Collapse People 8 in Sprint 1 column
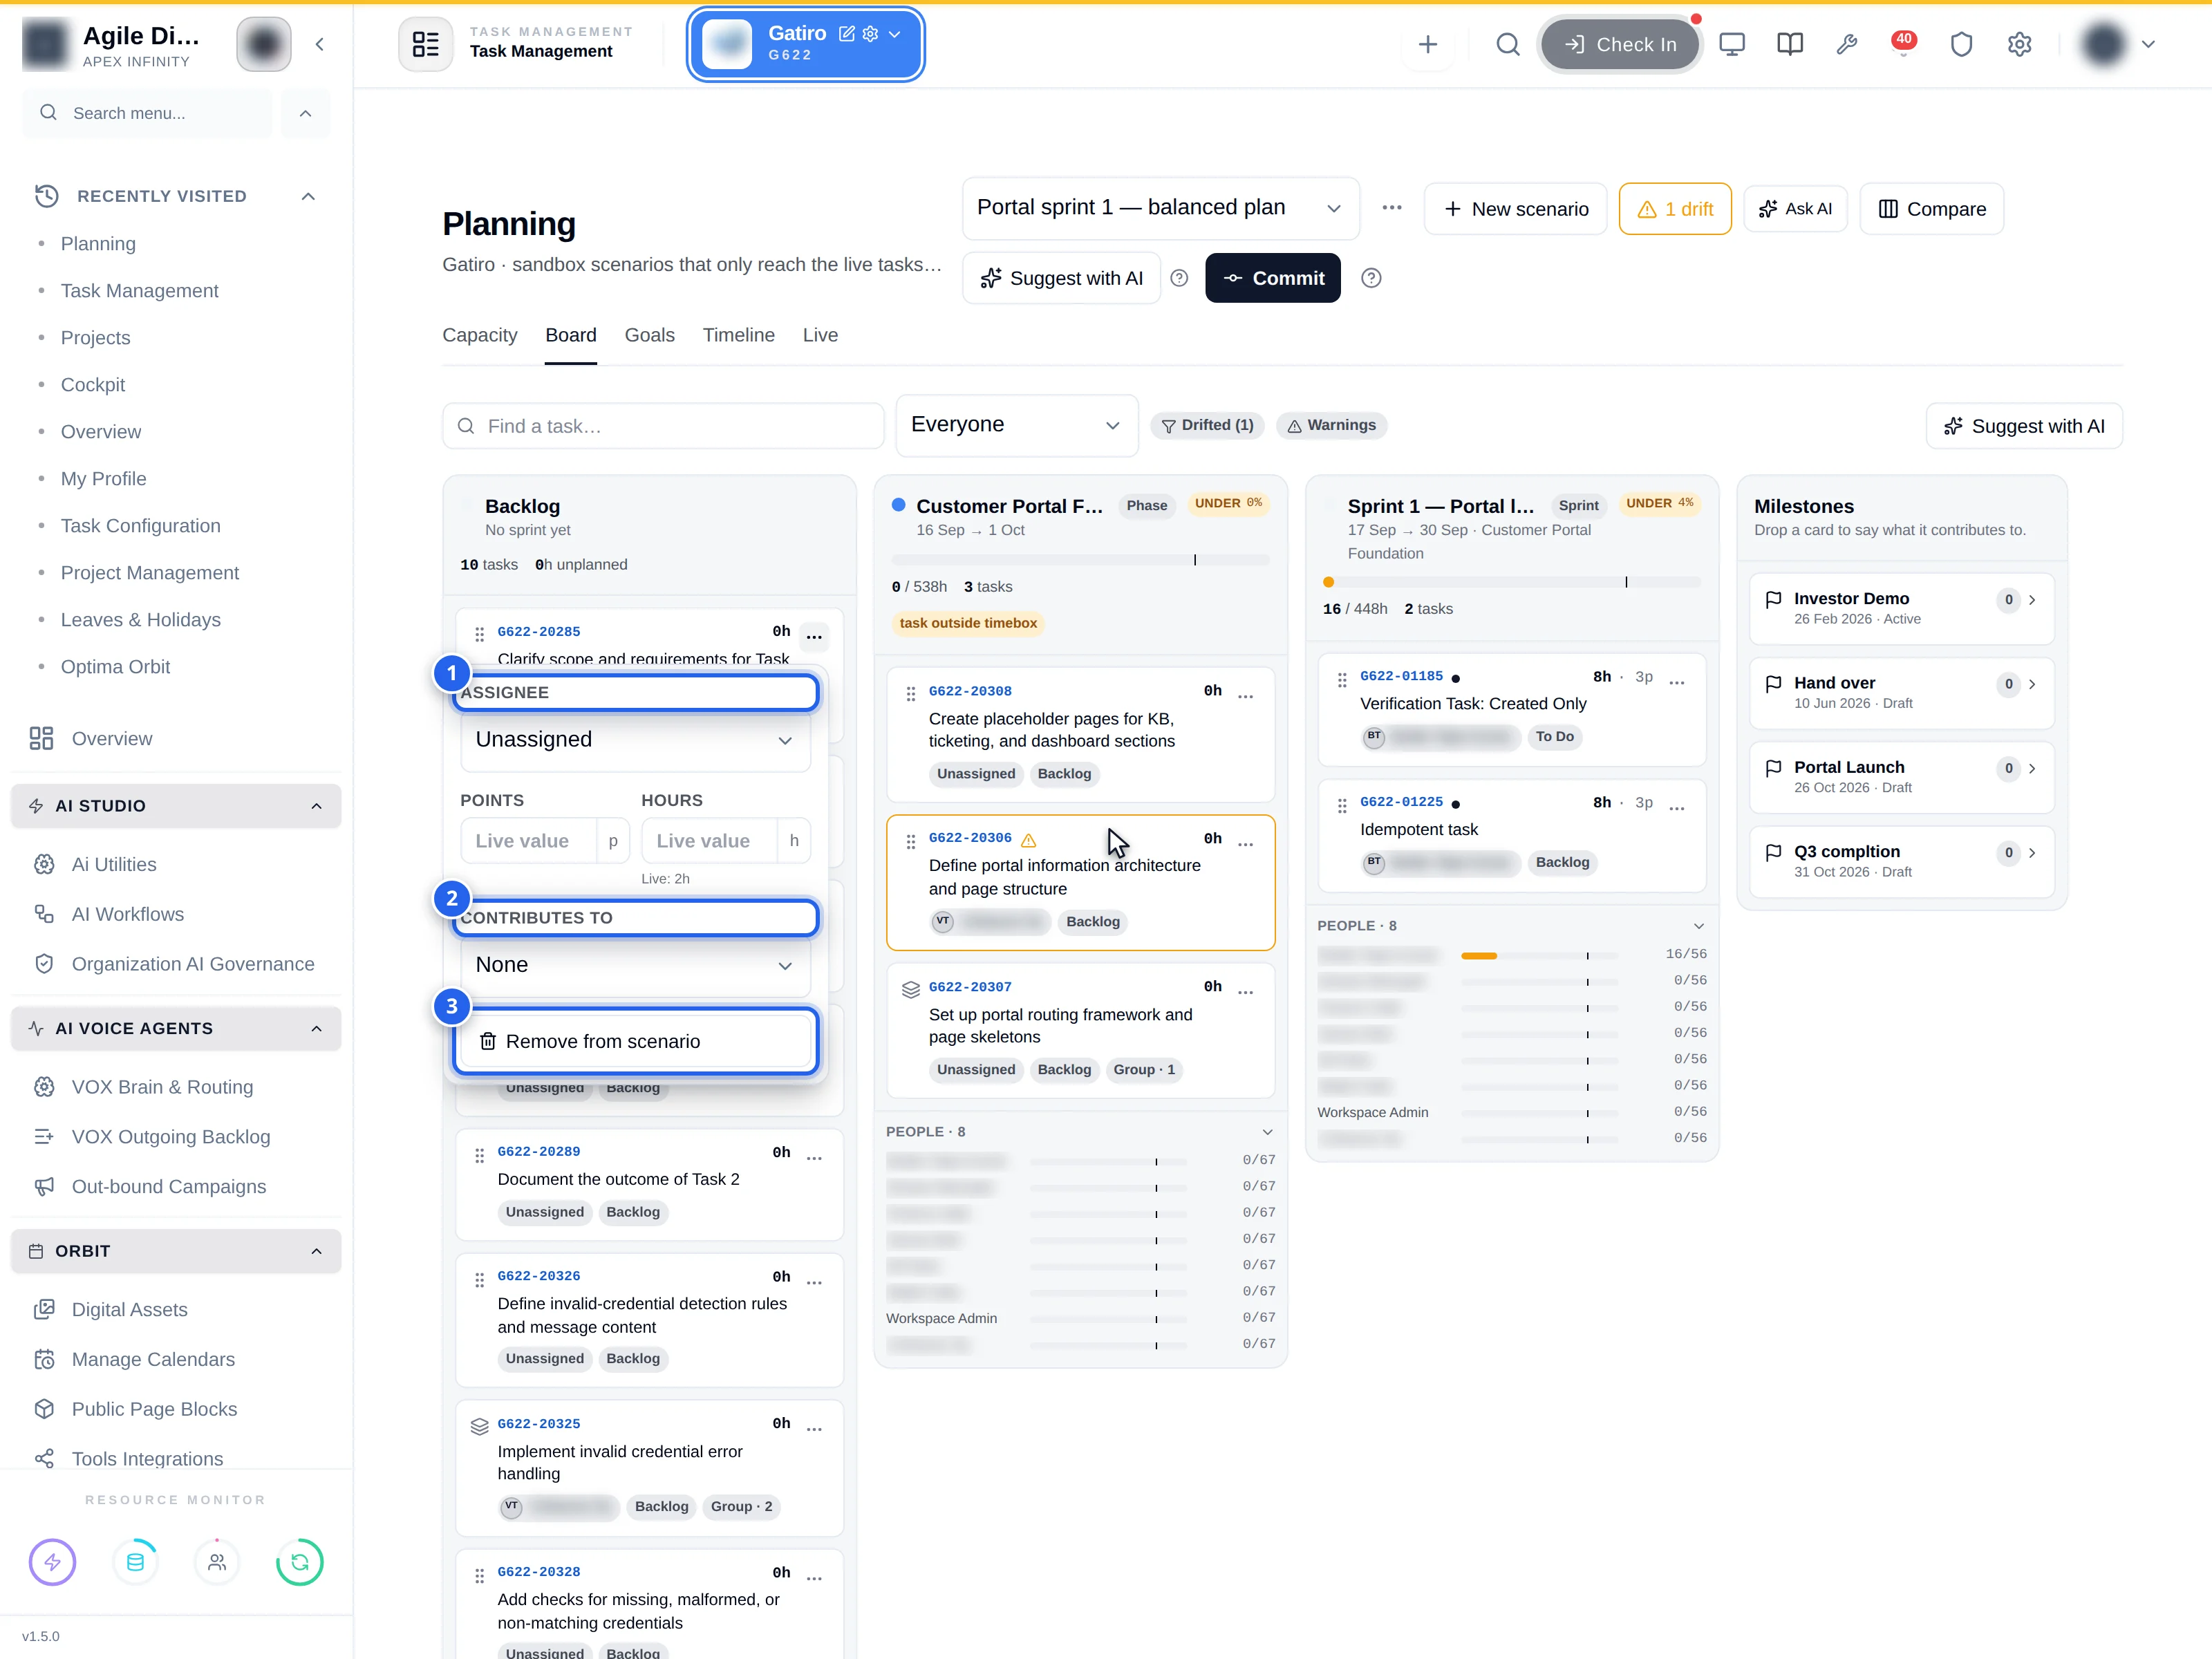This screenshot has width=2212, height=1659. coord(1698,926)
